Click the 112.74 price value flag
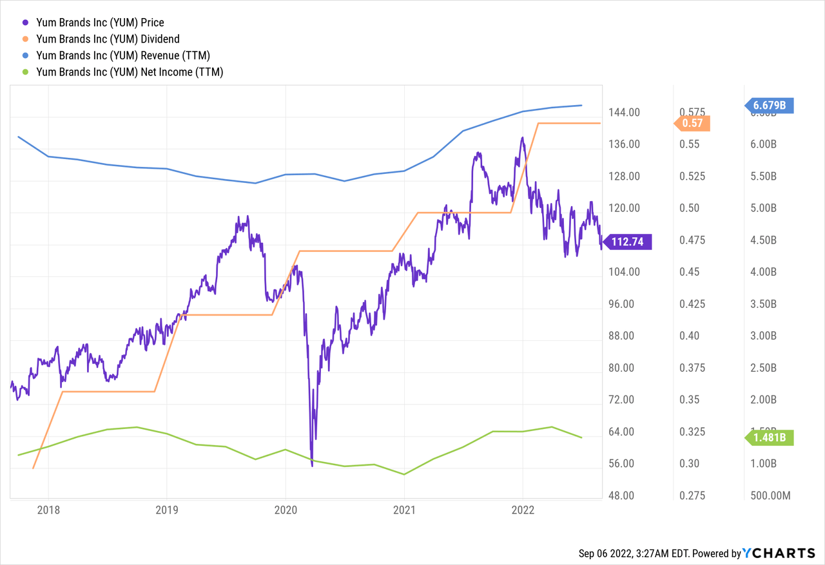 coord(626,242)
